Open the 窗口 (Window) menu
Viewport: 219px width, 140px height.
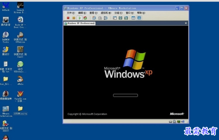click(x=130, y=13)
